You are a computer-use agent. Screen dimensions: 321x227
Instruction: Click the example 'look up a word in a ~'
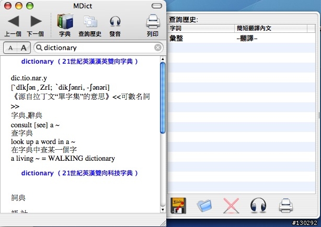pos(43,141)
